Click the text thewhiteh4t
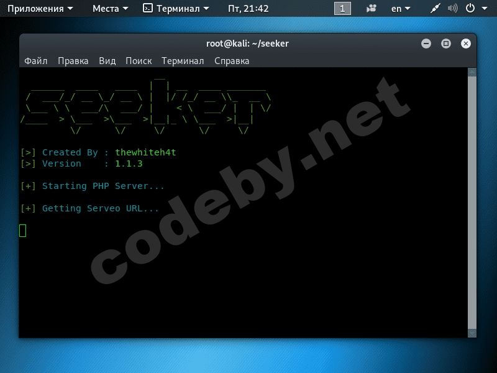This screenshot has width=497, height=373. coord(145,152)
